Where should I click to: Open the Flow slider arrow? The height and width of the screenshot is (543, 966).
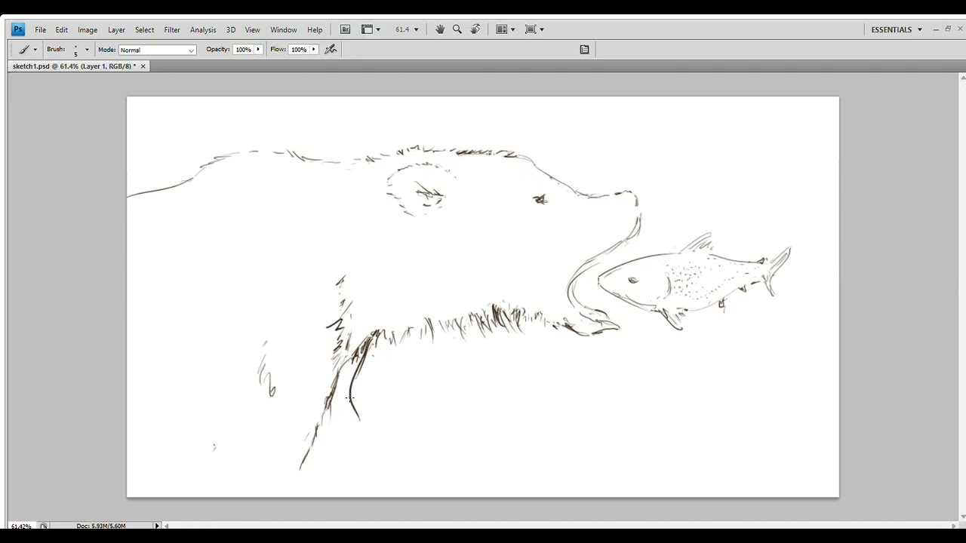pyautogui.click(x=313, y=50)
